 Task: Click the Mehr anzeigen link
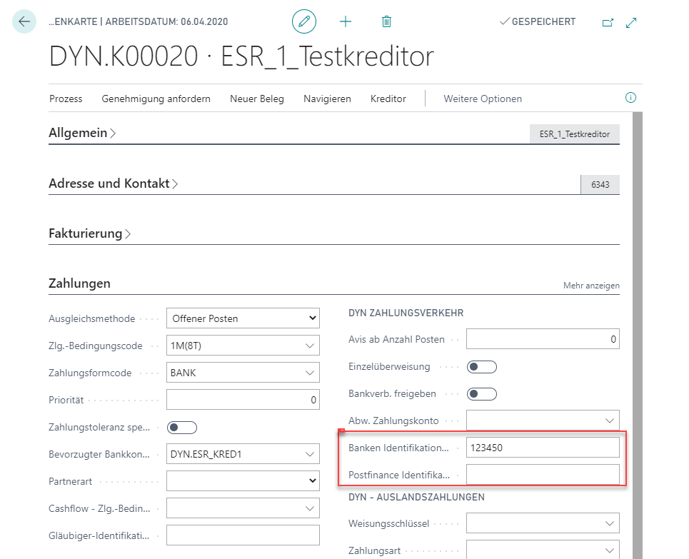(x=591, y=286)
